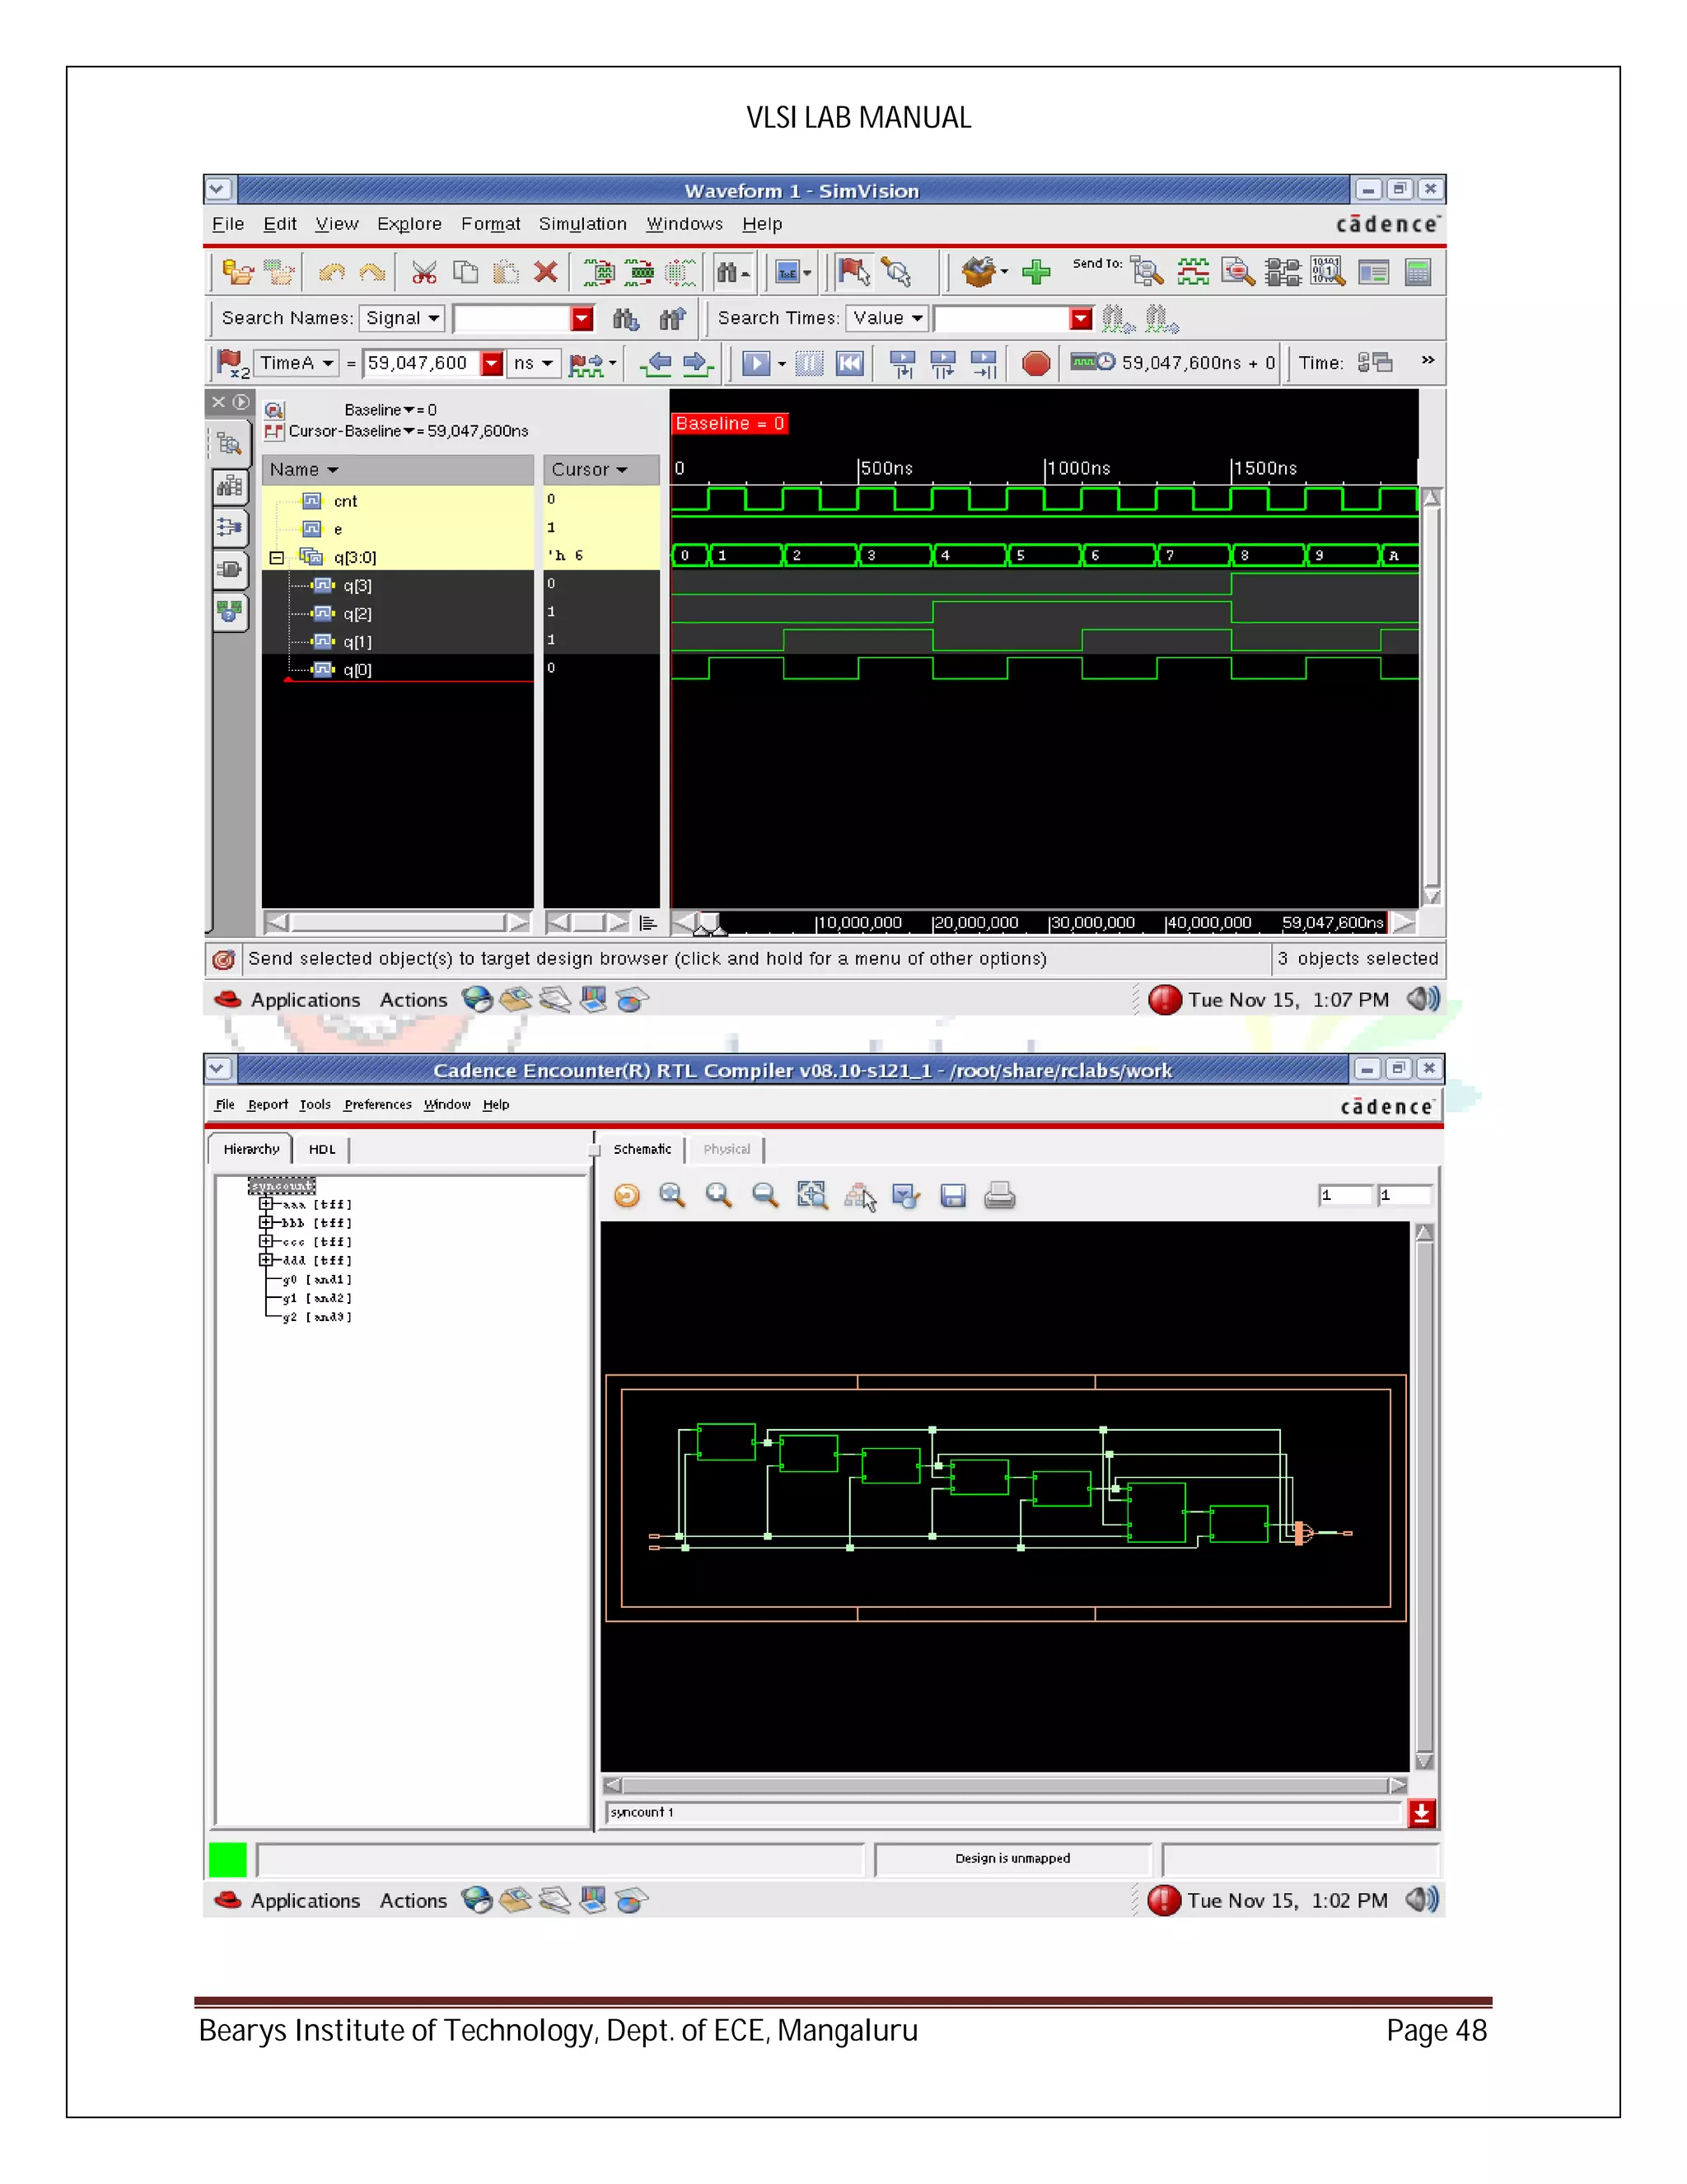The width and height of the screenshot is (1687, 2184).
Task: Switch to the HDL tab
Action: 322,1149
